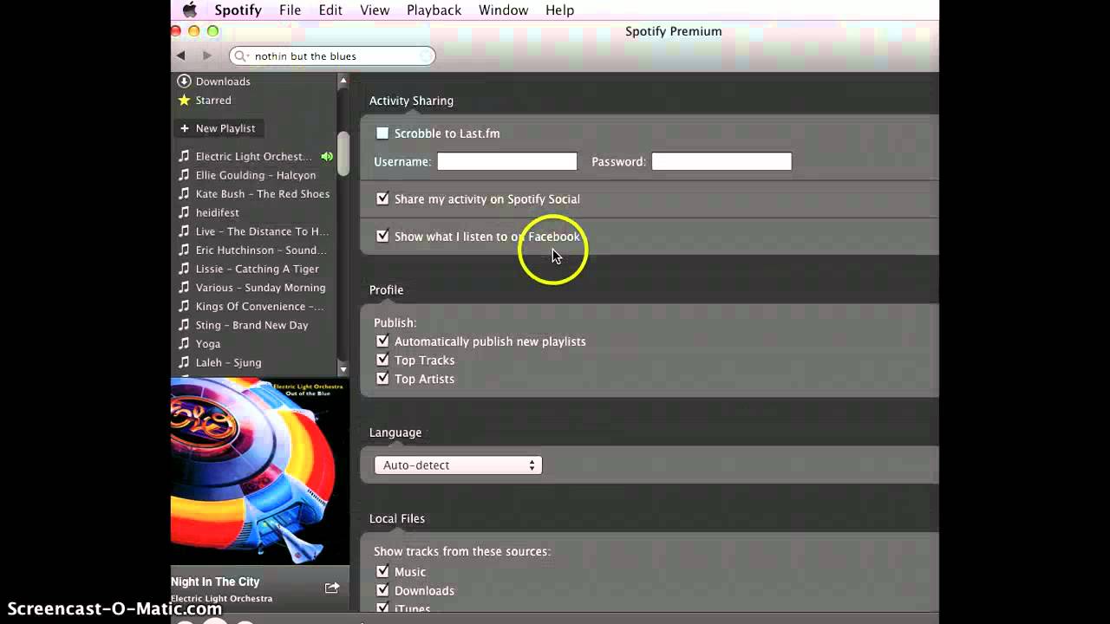The height and width of the screenshot is (624, 1110).
Task: Open the Edit menu
Action: [x=330, y=10]
